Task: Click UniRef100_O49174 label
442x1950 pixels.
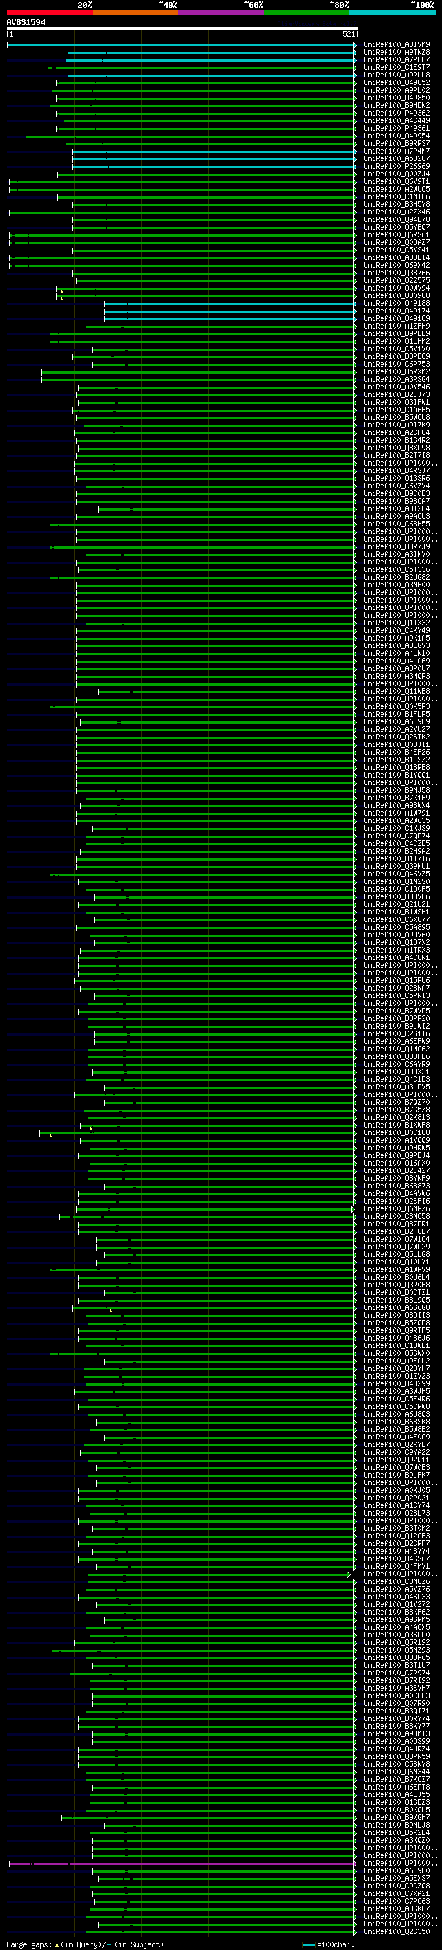Action: point(396,311)
